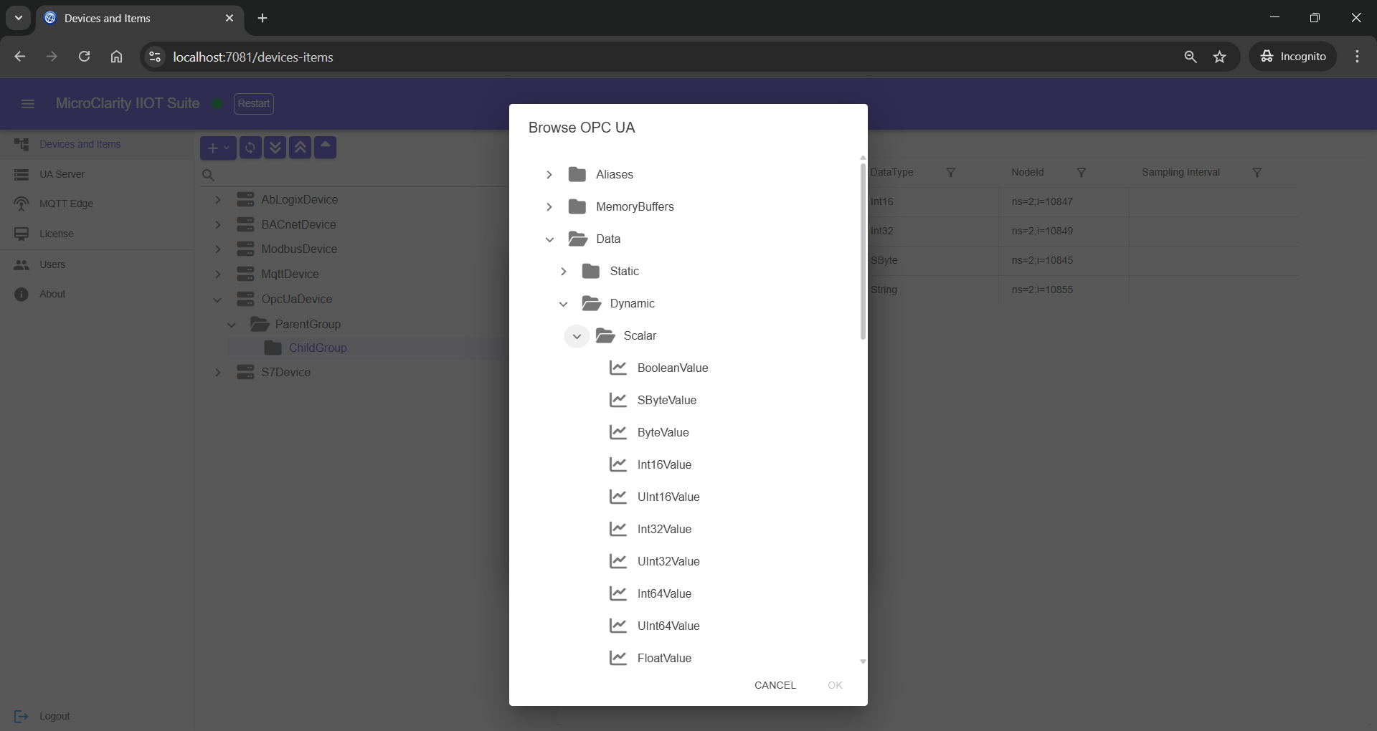Click the UInt64Value entry
1377x731 pixels.
point(668,626)
